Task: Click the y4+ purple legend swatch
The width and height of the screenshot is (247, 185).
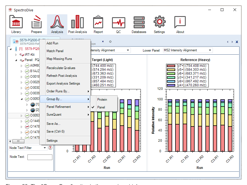Action: 171,85
